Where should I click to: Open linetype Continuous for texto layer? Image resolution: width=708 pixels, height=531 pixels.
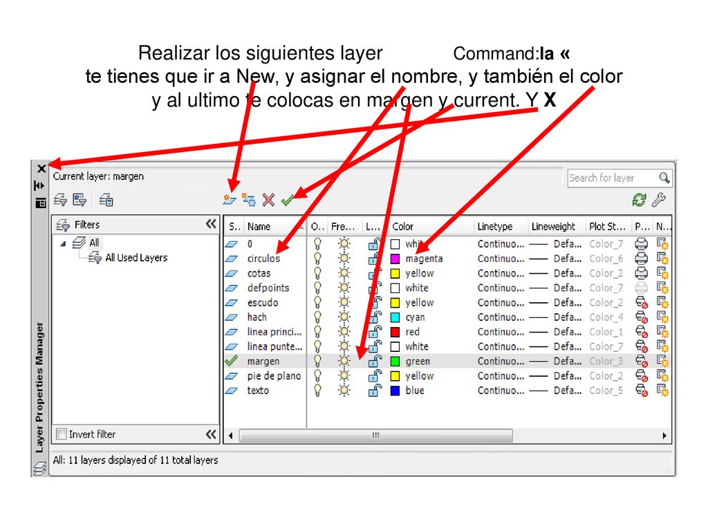501,391
